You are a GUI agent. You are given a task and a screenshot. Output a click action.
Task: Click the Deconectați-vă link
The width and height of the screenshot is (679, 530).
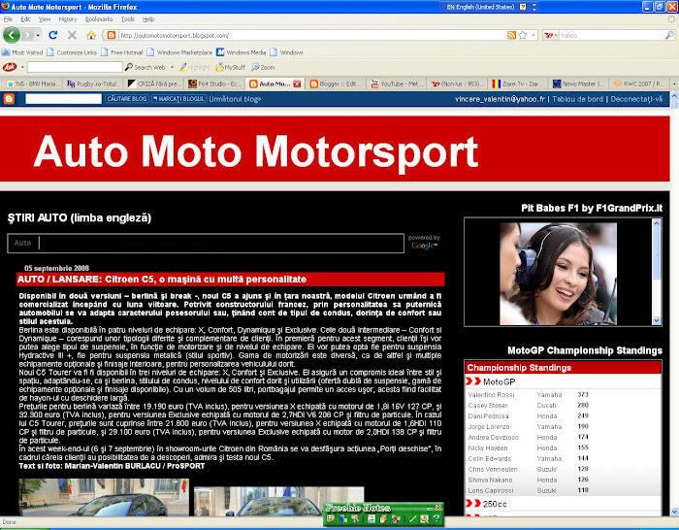coord(636,99)
